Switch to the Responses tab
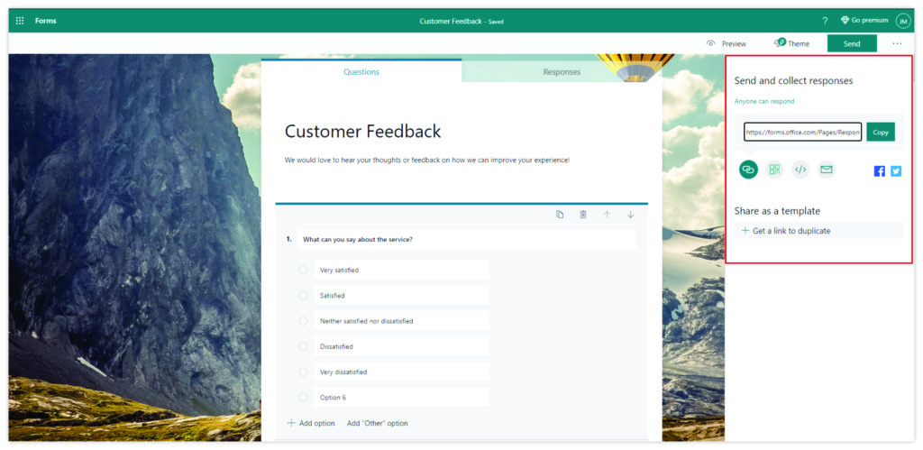Screen dimensions: 923x450 (x=562, y=72)
